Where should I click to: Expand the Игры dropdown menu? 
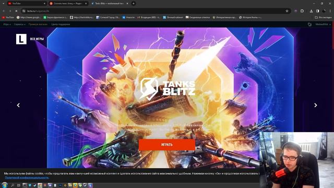click(x=7, y=25)
